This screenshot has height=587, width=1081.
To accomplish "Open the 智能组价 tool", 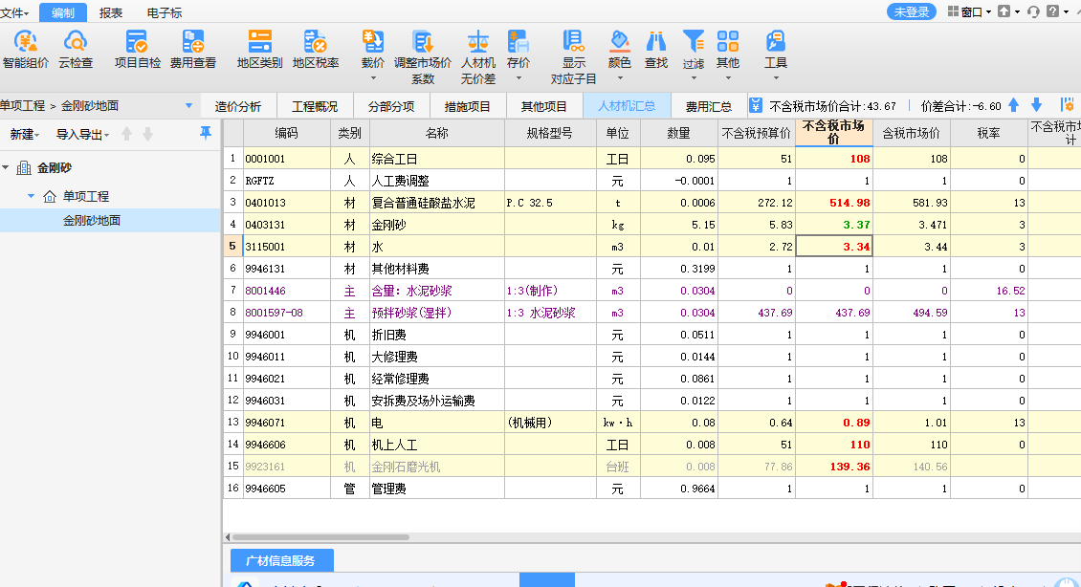I will [x=26, y=49].
